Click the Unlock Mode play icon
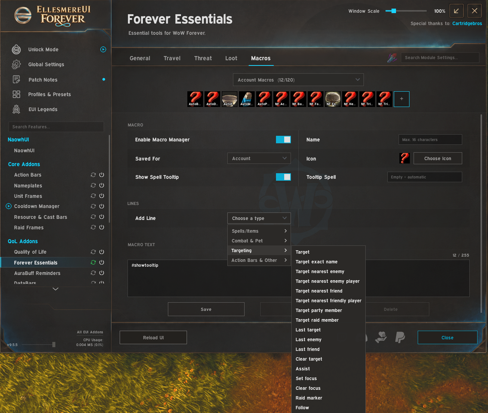The width and height of the screenshot is (488, 413). coord(103,49)
